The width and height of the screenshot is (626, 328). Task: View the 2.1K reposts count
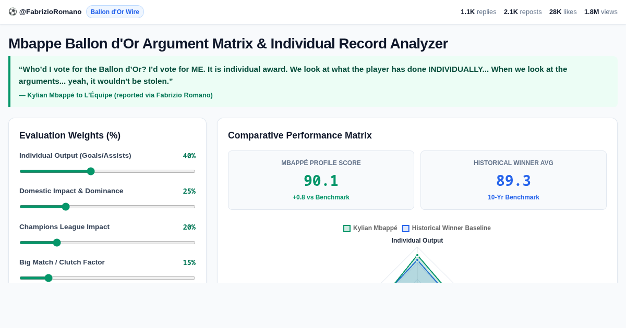(x=523, y=11)
